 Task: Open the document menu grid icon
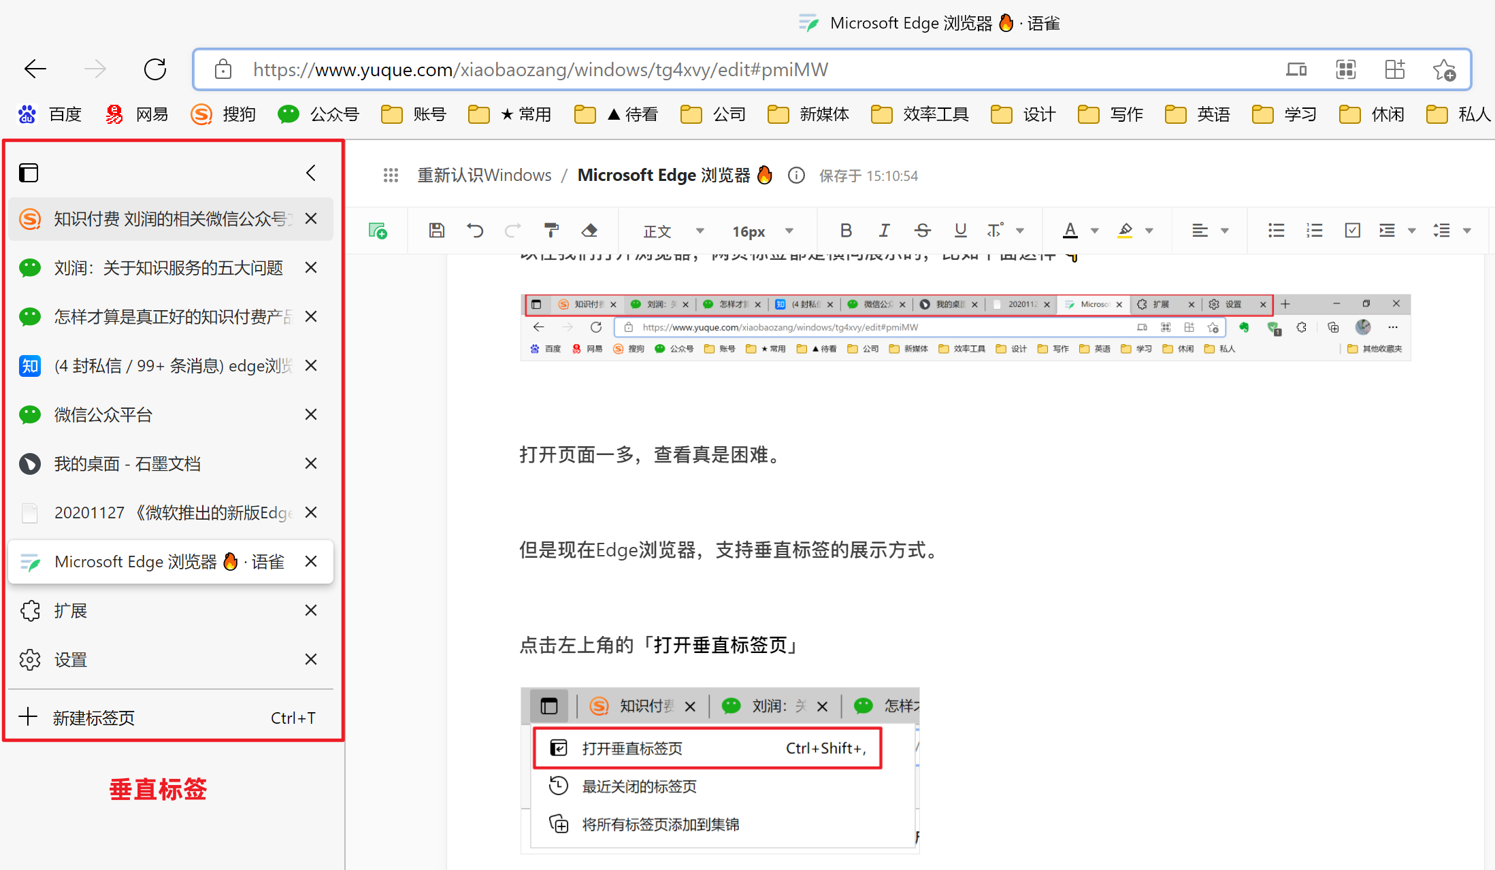tap(391, 175)
